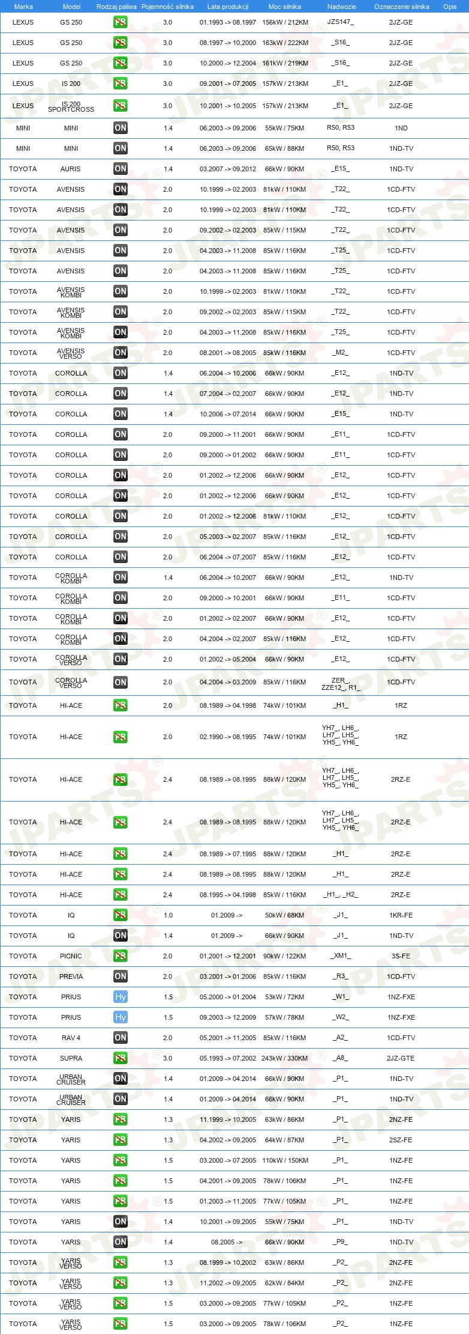Click the diesel ON icon in YARIS _P9_ row
The height and width of the screenshot is (1334, 469).
pyautogui.click(x=121, y=1242)
